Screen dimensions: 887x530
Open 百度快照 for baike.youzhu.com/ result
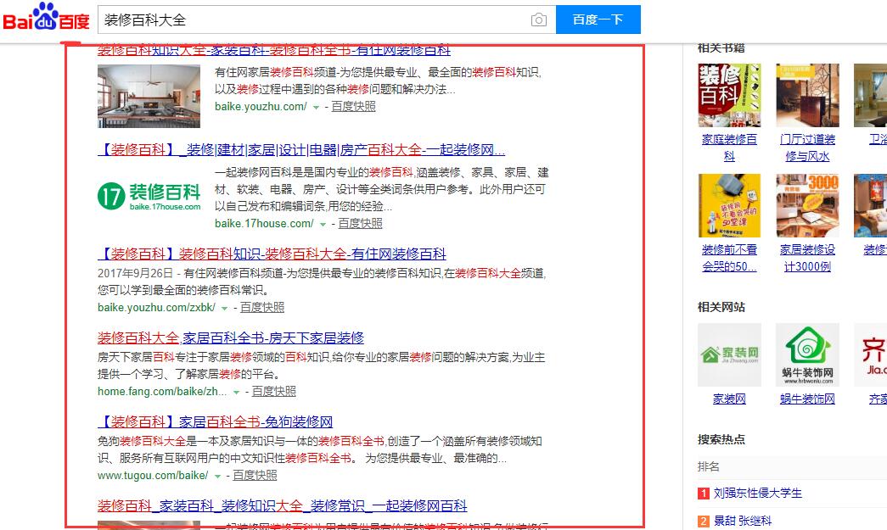pos(353,106)
